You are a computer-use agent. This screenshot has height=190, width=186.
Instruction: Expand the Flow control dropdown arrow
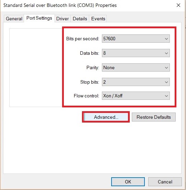tap(166, 96)
